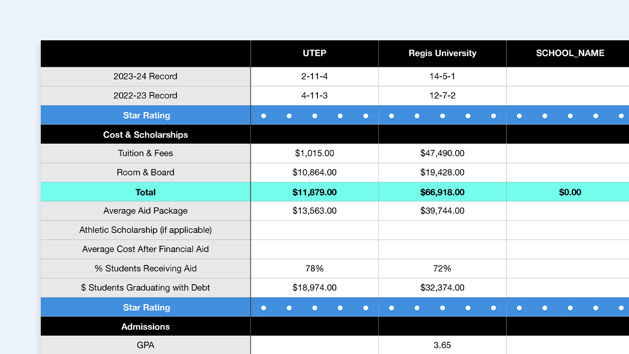Select the Cost & Scholarships section header
Viewport: 629px width, 354px height.
click(x=145, y=134)
